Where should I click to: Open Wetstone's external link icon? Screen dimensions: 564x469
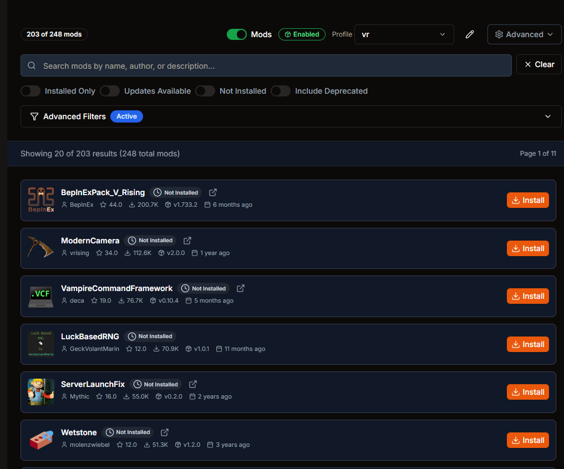coord(164,432)
